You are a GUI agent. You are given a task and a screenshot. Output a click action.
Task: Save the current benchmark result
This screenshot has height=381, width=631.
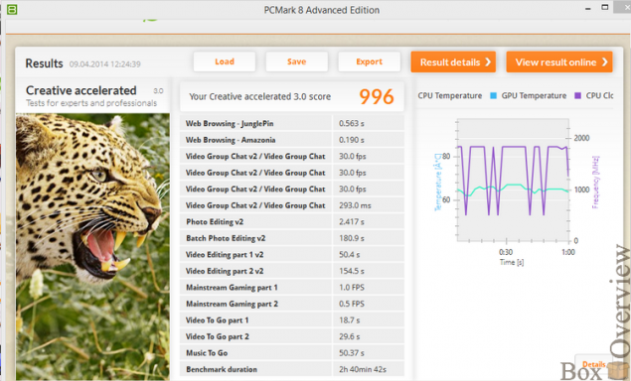[x=296, y=62]
